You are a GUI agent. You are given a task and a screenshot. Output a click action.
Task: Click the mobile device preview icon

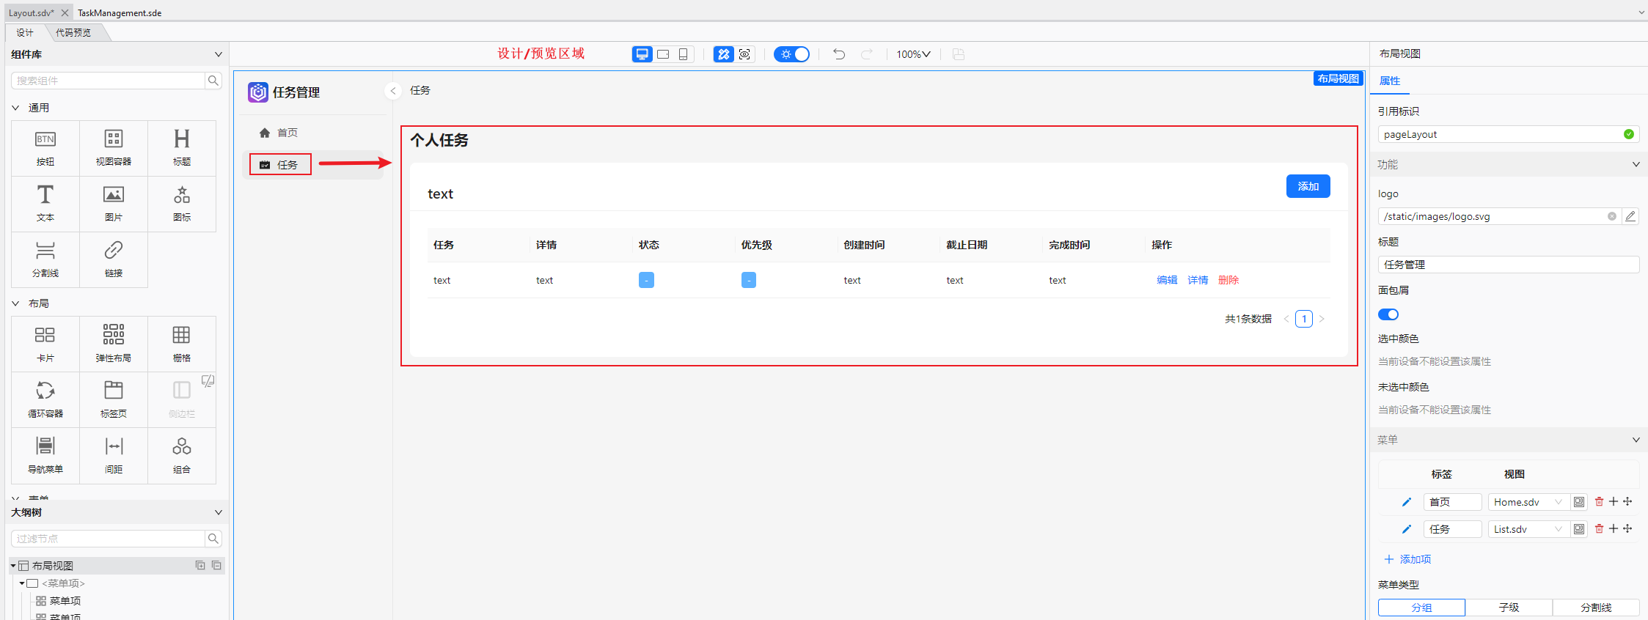[683, 54]
